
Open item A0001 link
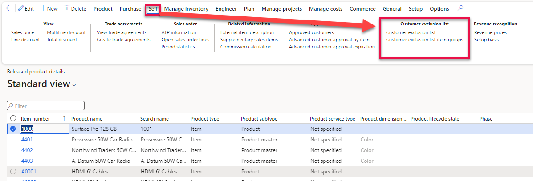(x=28, y=172)
